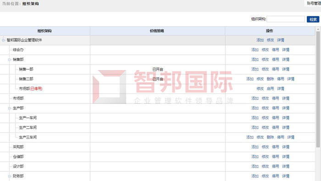Click the 检索 search button
Screen dimensions: 321x181
(313, 19)
